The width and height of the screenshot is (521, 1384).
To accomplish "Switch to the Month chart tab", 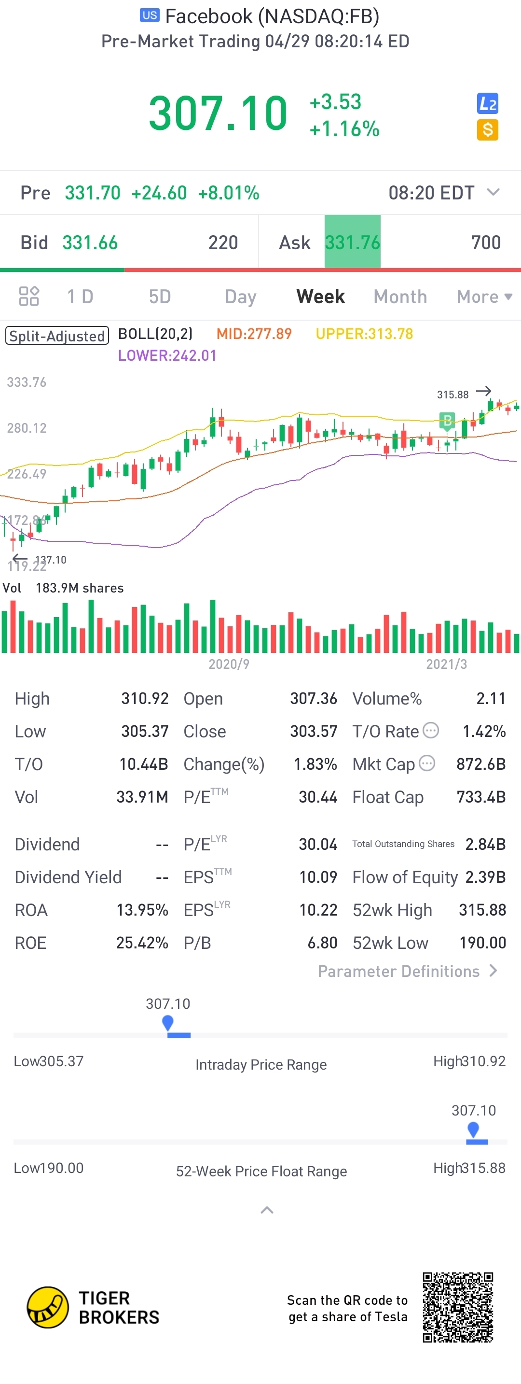I will pos(400,297).
